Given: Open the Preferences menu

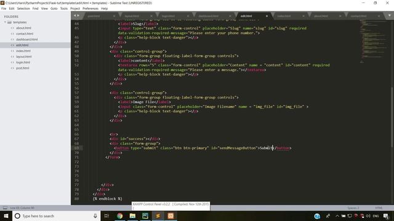Looking at the screenshot, I should (x=90, y=9).
